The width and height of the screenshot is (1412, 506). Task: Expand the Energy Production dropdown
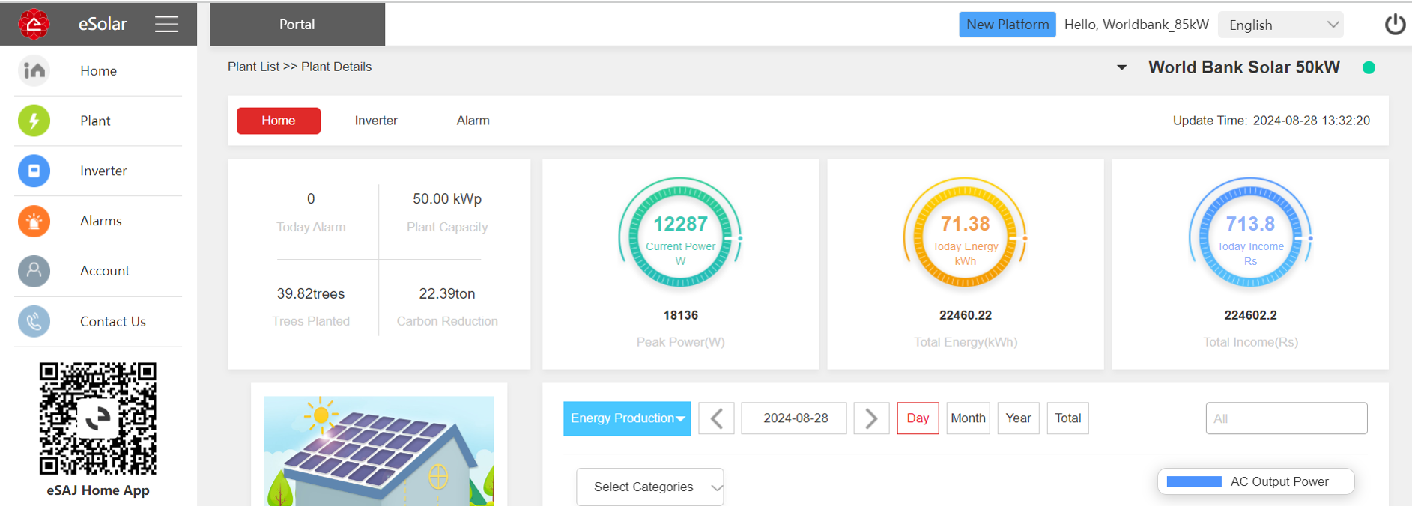[627, 418]
